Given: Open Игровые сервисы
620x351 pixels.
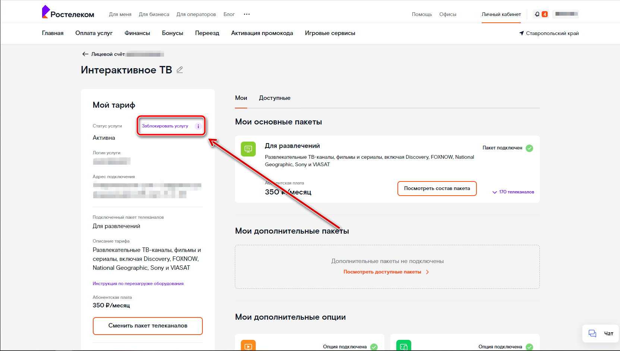Looking at the screenshot, I should click(330, 33).
